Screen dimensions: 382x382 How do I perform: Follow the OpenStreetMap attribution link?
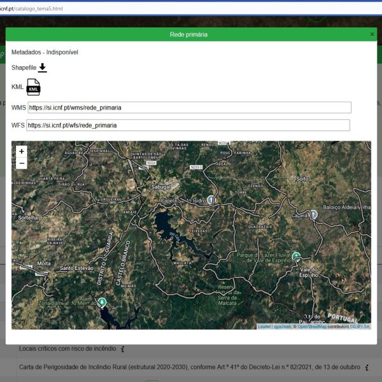[312, 327]
